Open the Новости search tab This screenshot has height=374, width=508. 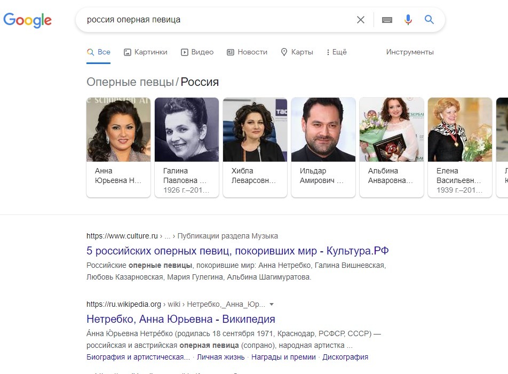coord(247,52)
